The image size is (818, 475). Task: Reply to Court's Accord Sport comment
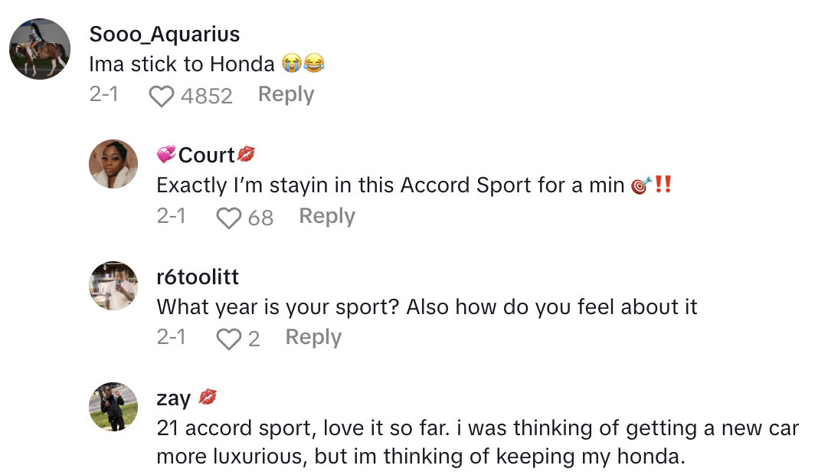[x=327, y=216]
